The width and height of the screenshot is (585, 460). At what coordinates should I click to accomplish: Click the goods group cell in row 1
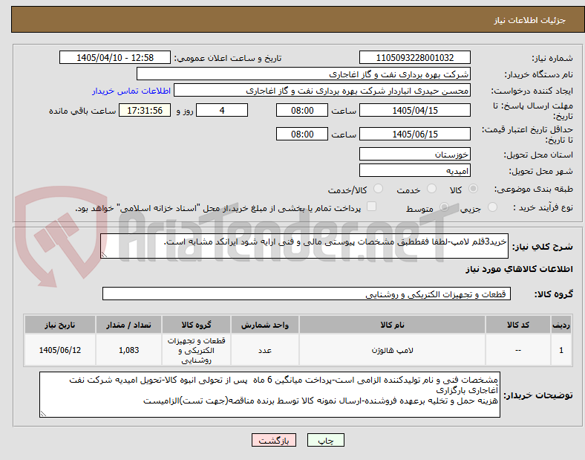coord(196,350)
